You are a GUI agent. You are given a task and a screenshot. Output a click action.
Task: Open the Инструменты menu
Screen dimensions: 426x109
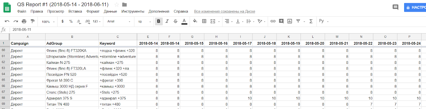[x=133, y=11]
